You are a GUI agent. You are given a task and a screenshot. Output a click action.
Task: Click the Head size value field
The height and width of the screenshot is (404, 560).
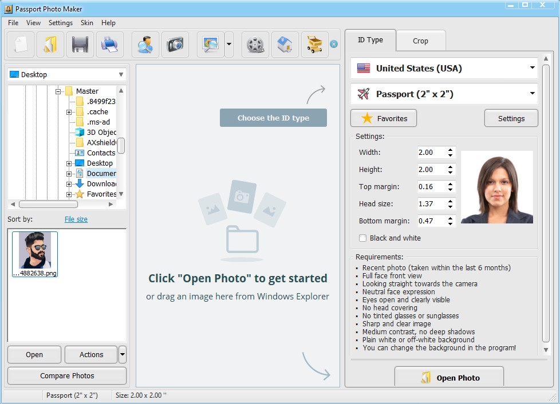point(431,204)
